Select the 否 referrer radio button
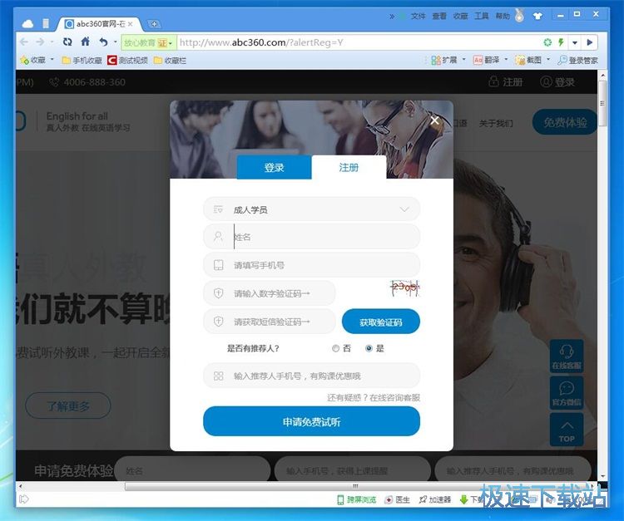624x521 pixels. coord(335,348)
